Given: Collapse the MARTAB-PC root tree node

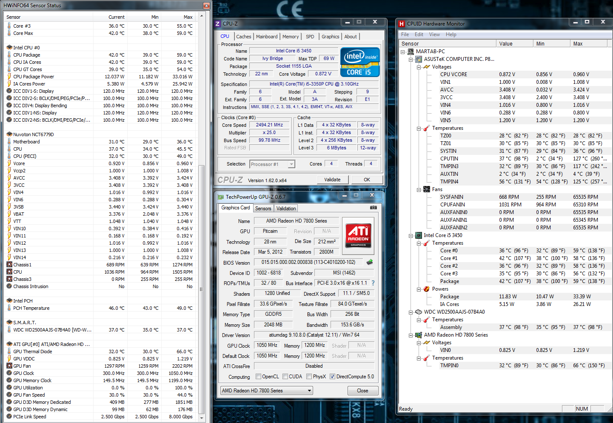Looking at the screenshot, I should coord(403,51).
